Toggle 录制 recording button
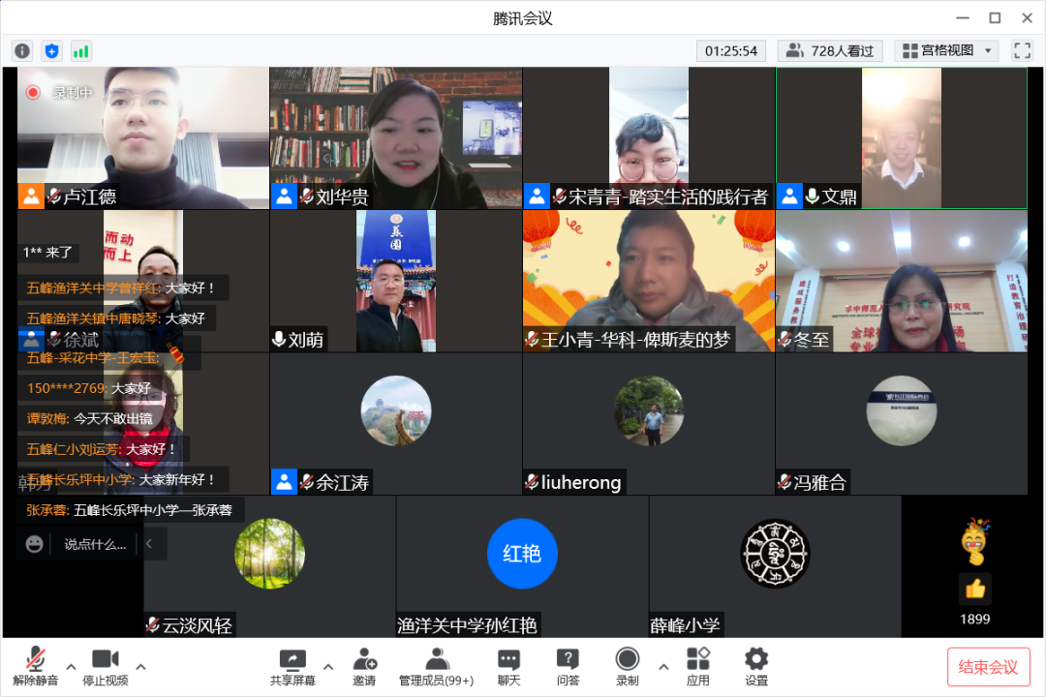 point(627,666)
